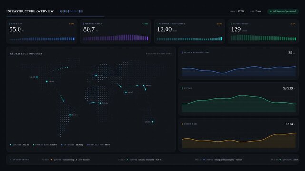Click the consumer lag event message
This screenshot has height=171, width=305.
[76, 160]
